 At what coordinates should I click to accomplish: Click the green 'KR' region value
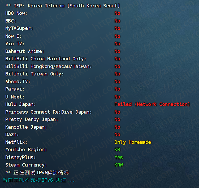pyautogui.click(x=117, y=150)
